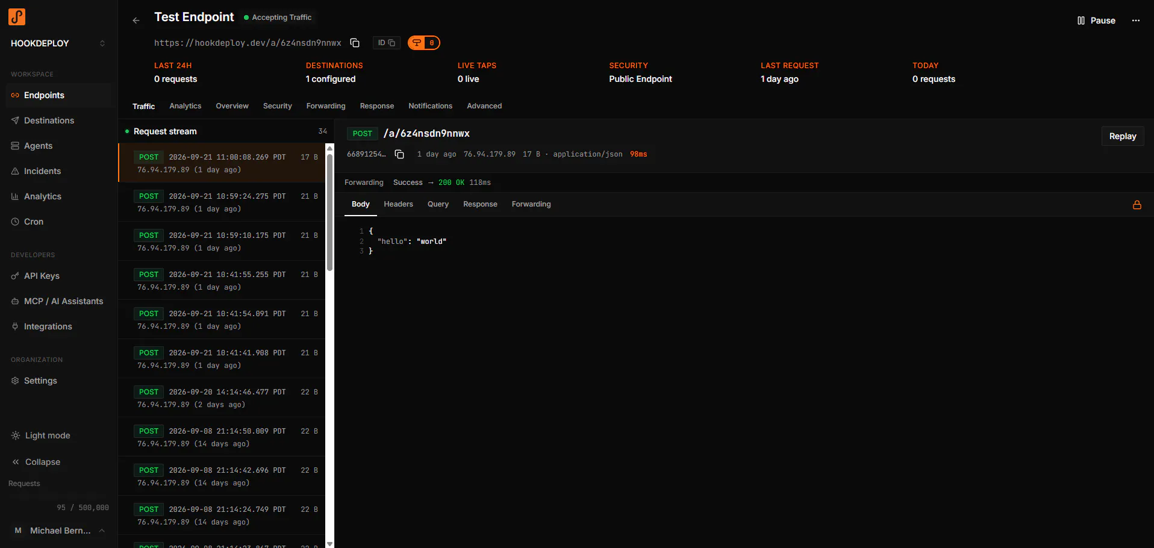Click the HookDeploy logo icon

[17, 17]
